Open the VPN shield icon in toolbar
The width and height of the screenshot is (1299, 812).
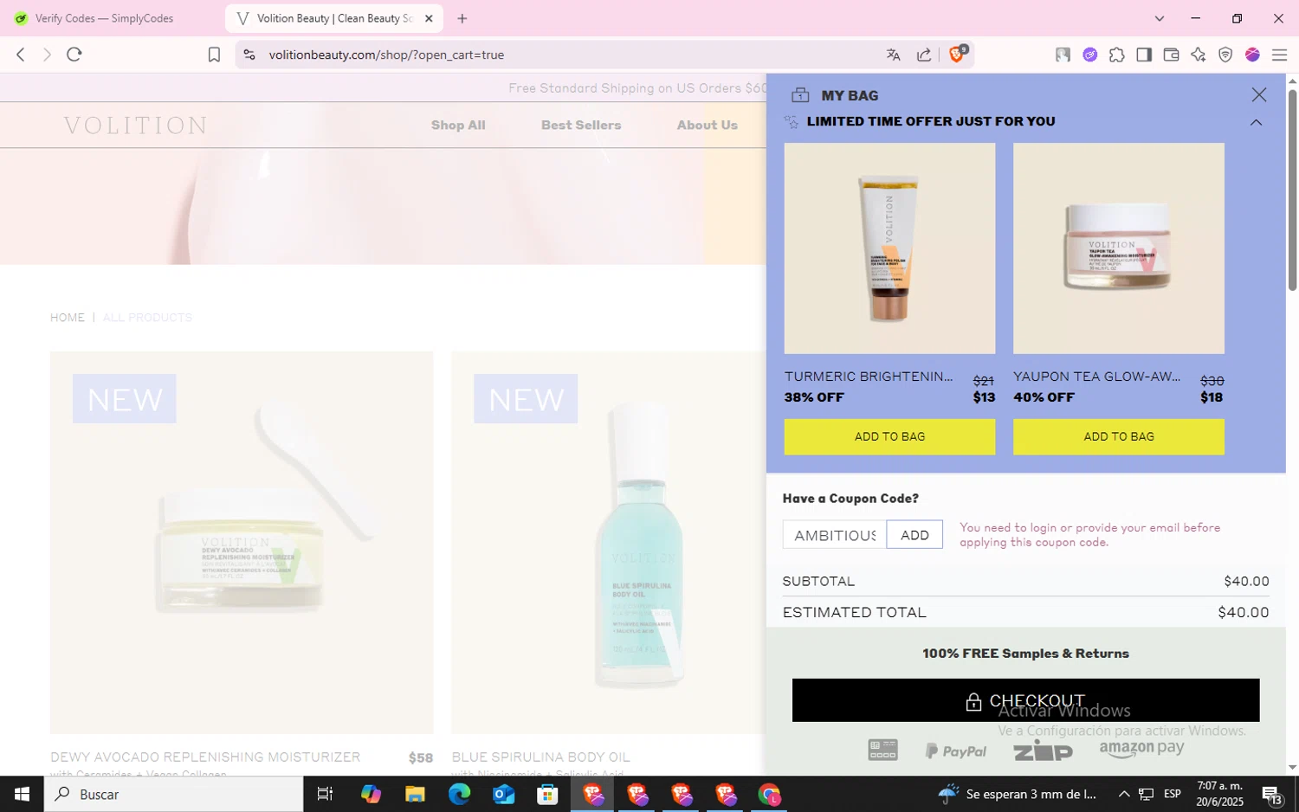1225,55
